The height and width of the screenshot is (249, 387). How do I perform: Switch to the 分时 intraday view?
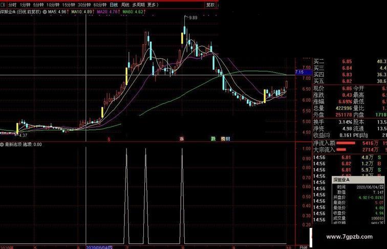click(12, 5)
